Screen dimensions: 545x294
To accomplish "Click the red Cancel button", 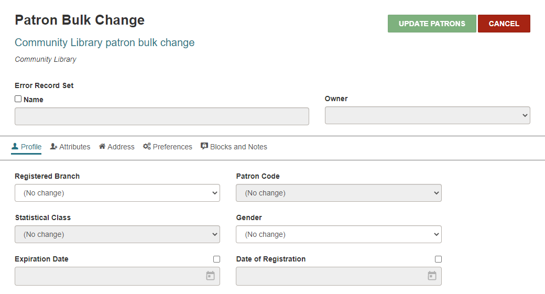I will [x=504, y=24].
